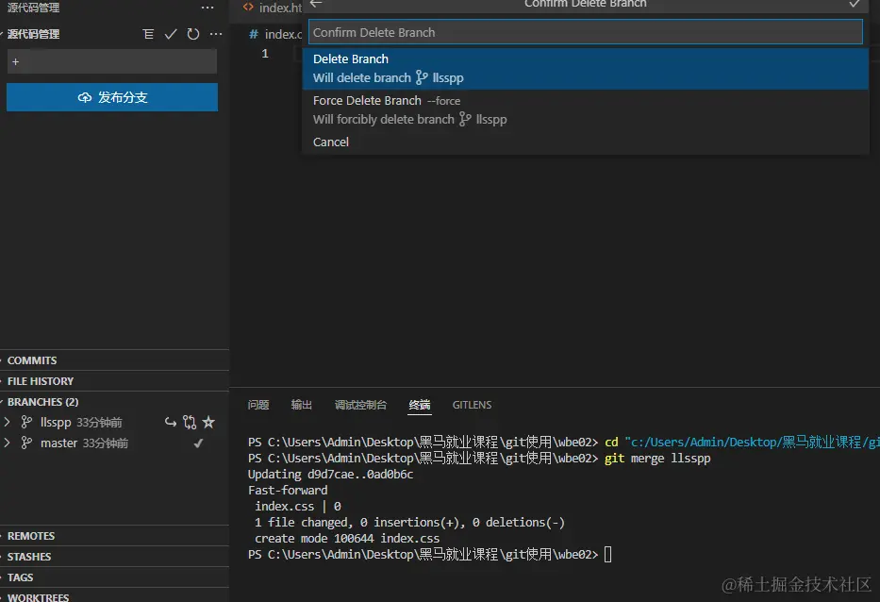Switch to llsspp branch icon
The width and height of the screenshot is (880, 602).
point(171,422)
